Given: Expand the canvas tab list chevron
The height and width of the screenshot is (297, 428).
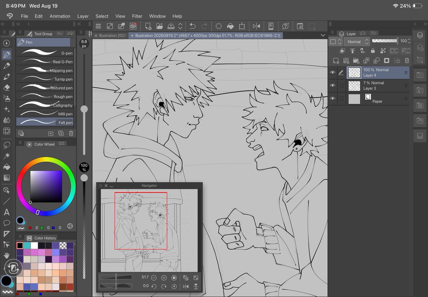Looking at the screenshot, I should 323,35.
